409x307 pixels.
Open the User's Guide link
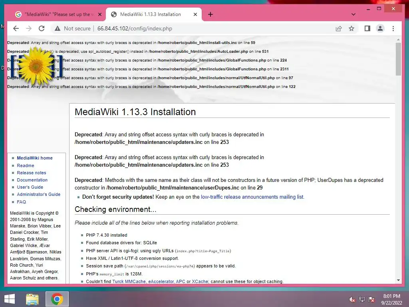click(x=30, y=187)
